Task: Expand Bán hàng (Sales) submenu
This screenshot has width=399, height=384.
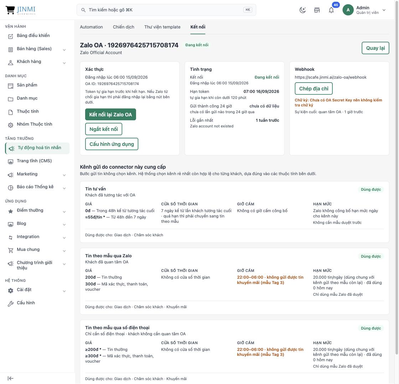Action: tap(64, 50)
